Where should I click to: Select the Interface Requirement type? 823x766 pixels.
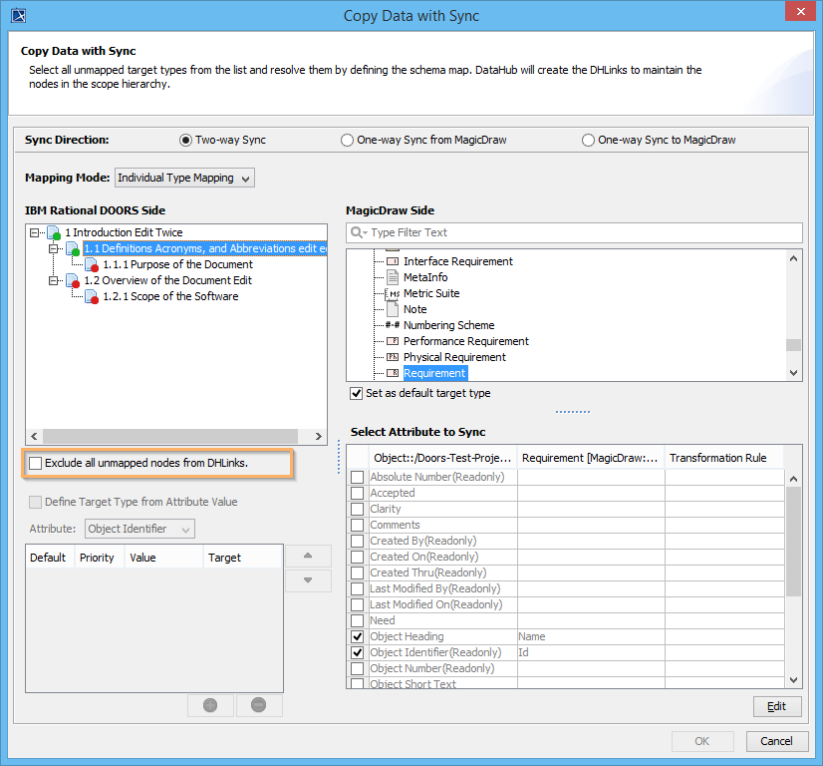coord(457,261)
